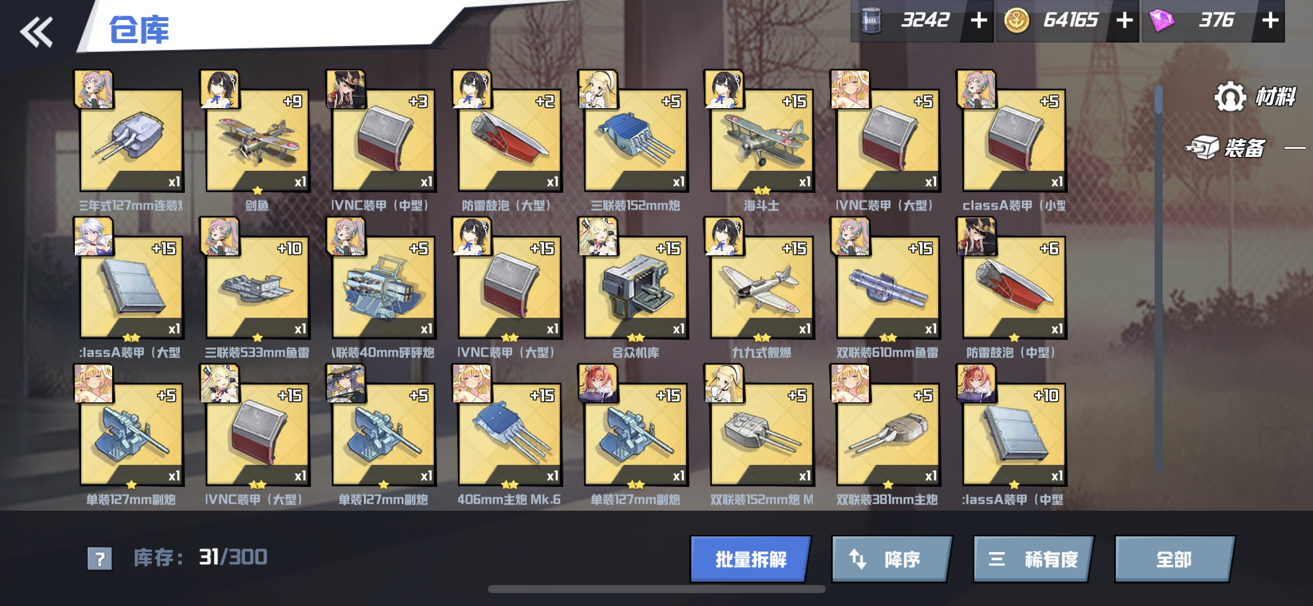Viewport: 1313px width, 606px height.
Task: Select the 双联装381mm主炮 turret item
Action: point(888,434)
